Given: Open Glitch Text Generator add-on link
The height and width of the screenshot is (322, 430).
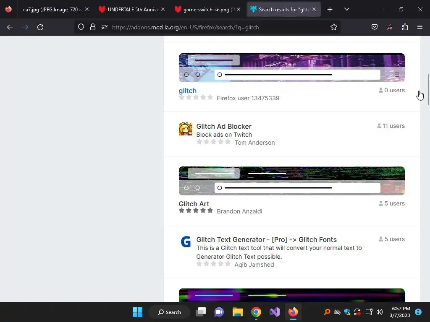Looking at the screenshot, I should point(266,239).
